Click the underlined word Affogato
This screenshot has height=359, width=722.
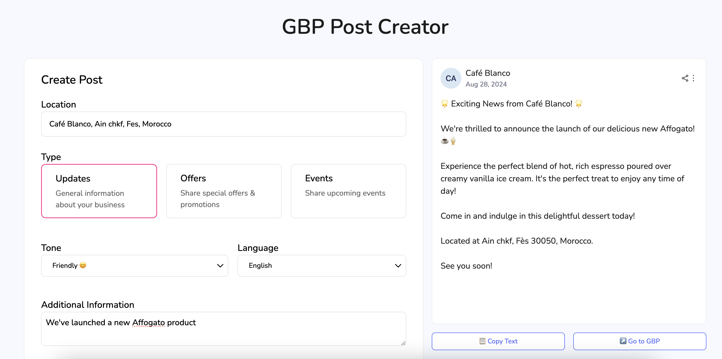tap(148, 322)
